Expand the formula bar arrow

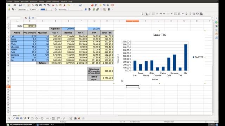[x=212, y=18]
